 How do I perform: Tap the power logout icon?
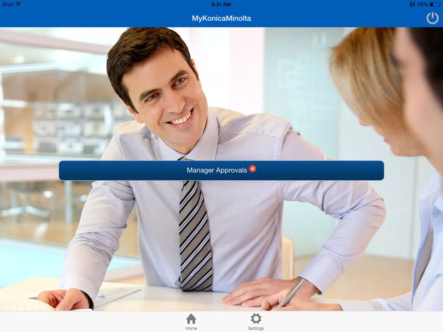coord(432,18)
